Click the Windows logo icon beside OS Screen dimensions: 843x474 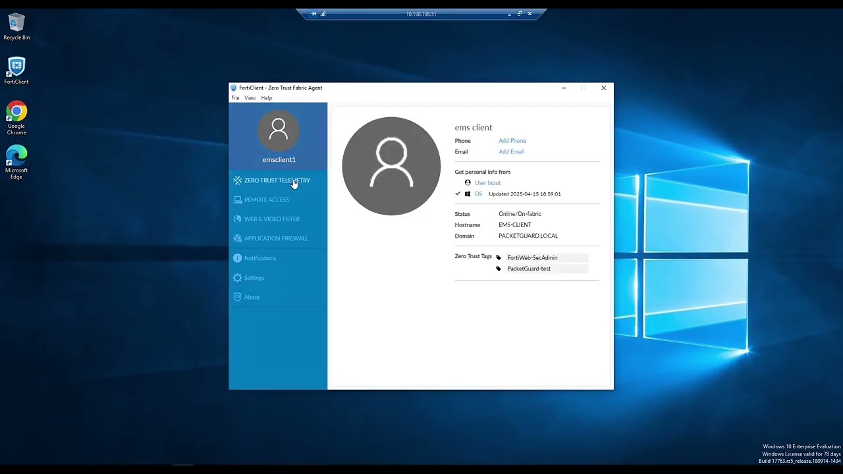[x=468, y=194]
